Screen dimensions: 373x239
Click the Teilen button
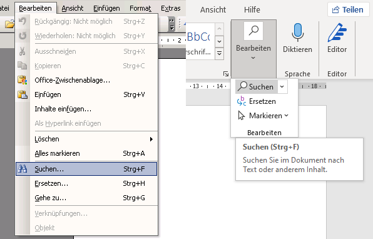[349, 10]
